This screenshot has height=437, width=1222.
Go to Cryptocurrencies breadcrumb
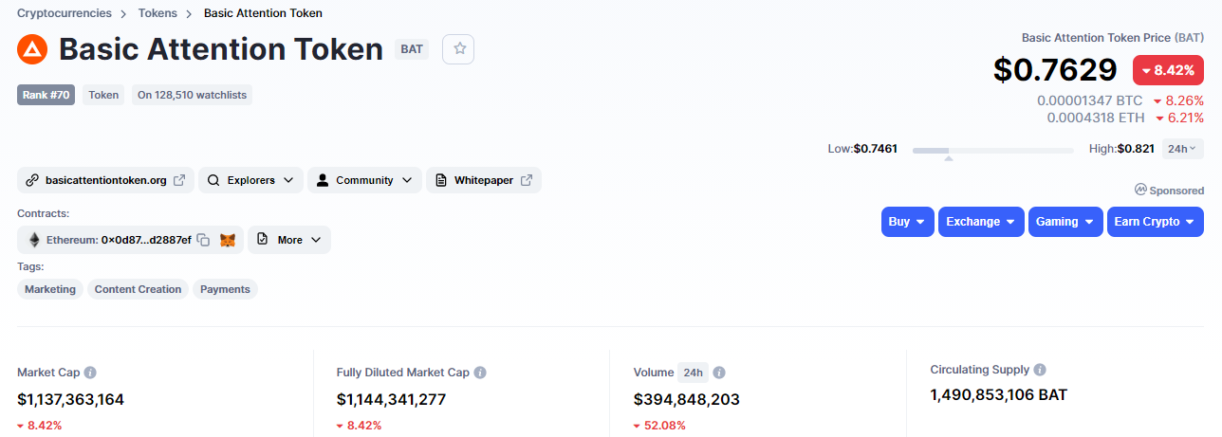tap(65, 13)
